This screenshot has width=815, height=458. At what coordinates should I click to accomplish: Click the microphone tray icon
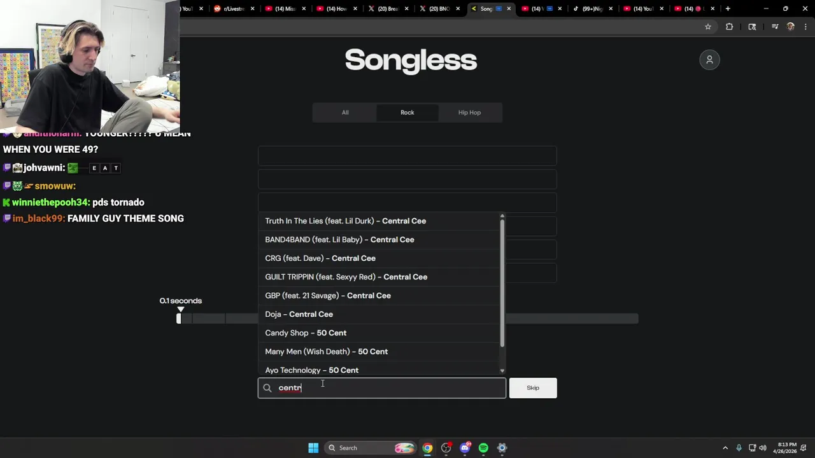tap(739, 448)
